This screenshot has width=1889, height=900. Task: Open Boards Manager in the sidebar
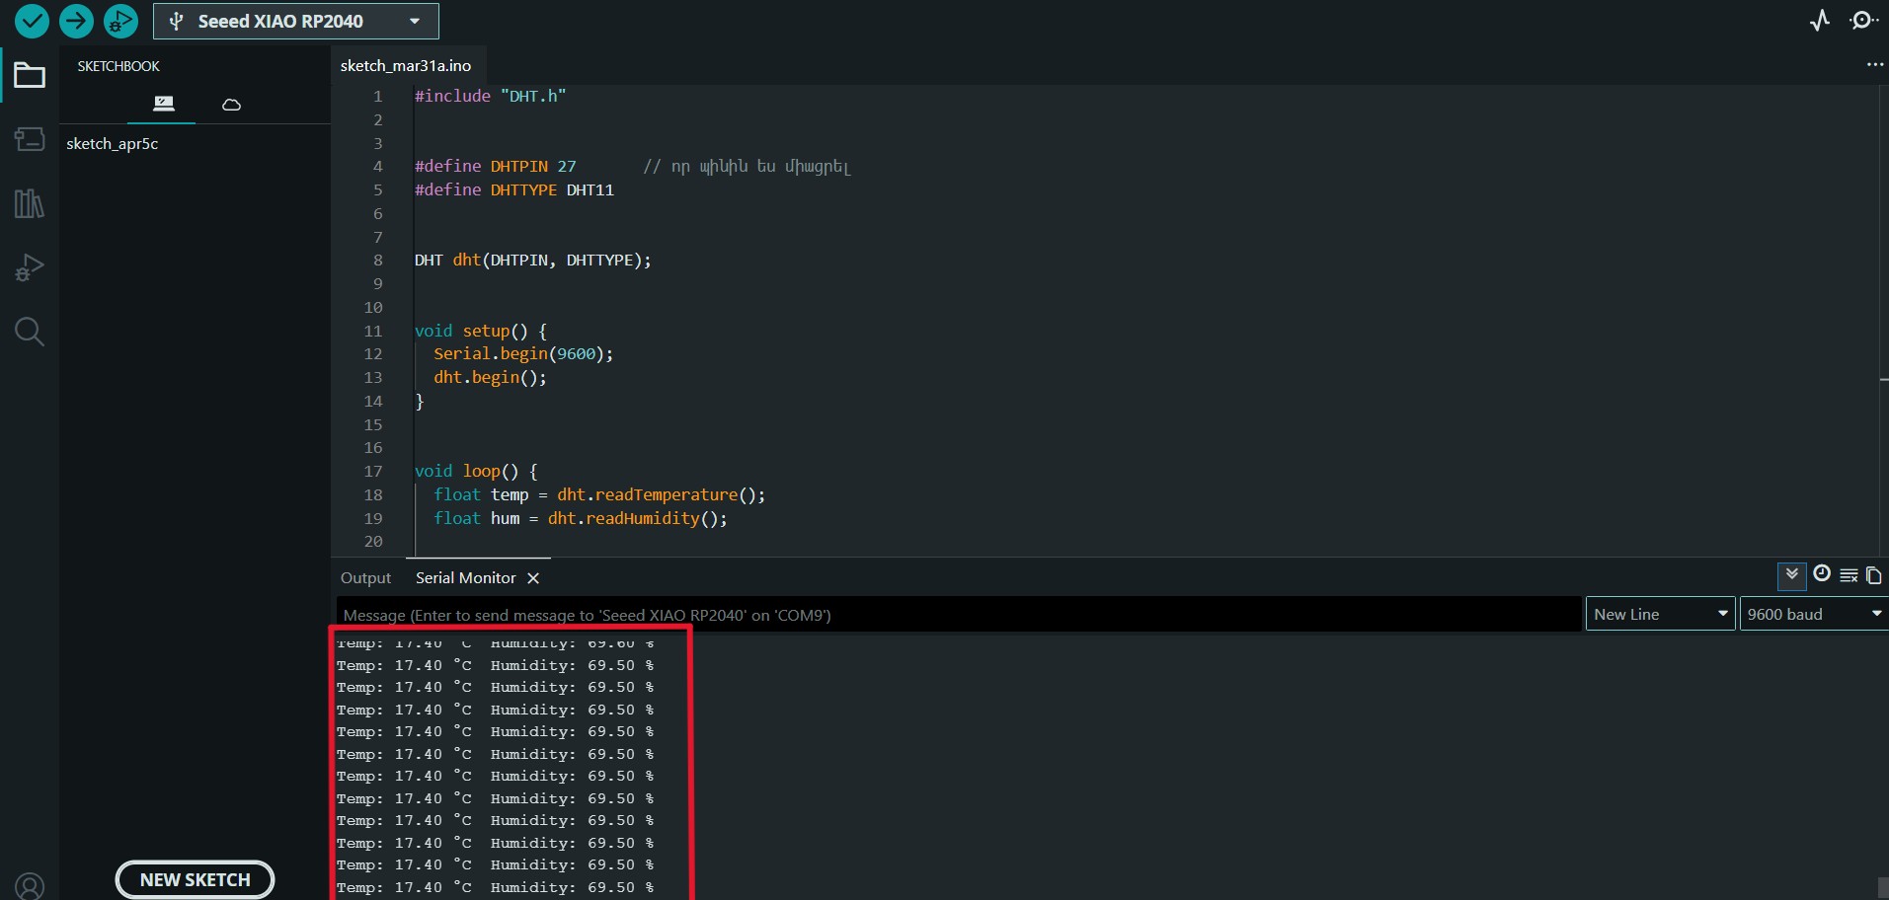click(30, 139)
